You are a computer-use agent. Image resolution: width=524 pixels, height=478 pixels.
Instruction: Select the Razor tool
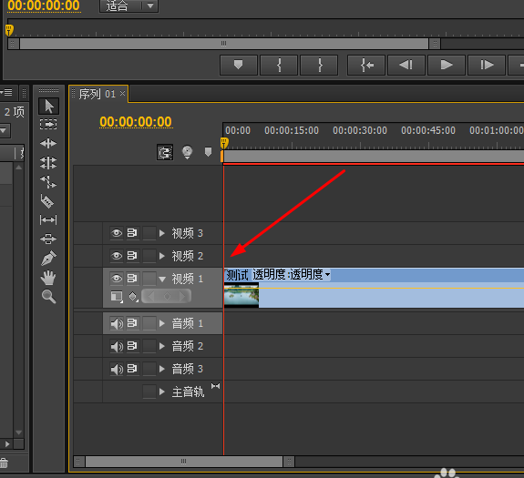47,201
